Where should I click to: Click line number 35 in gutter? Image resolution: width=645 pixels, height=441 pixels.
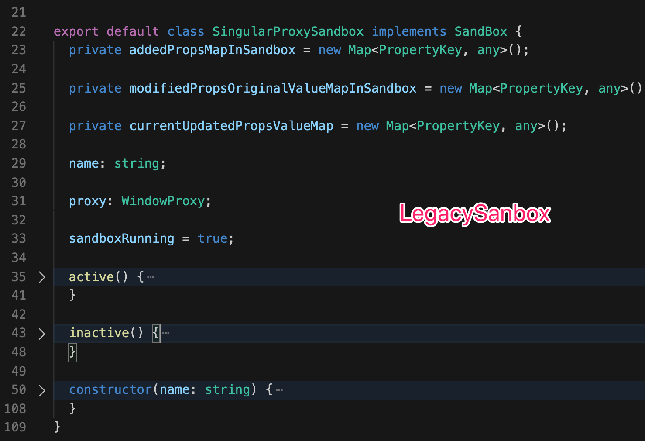(19, 277)
